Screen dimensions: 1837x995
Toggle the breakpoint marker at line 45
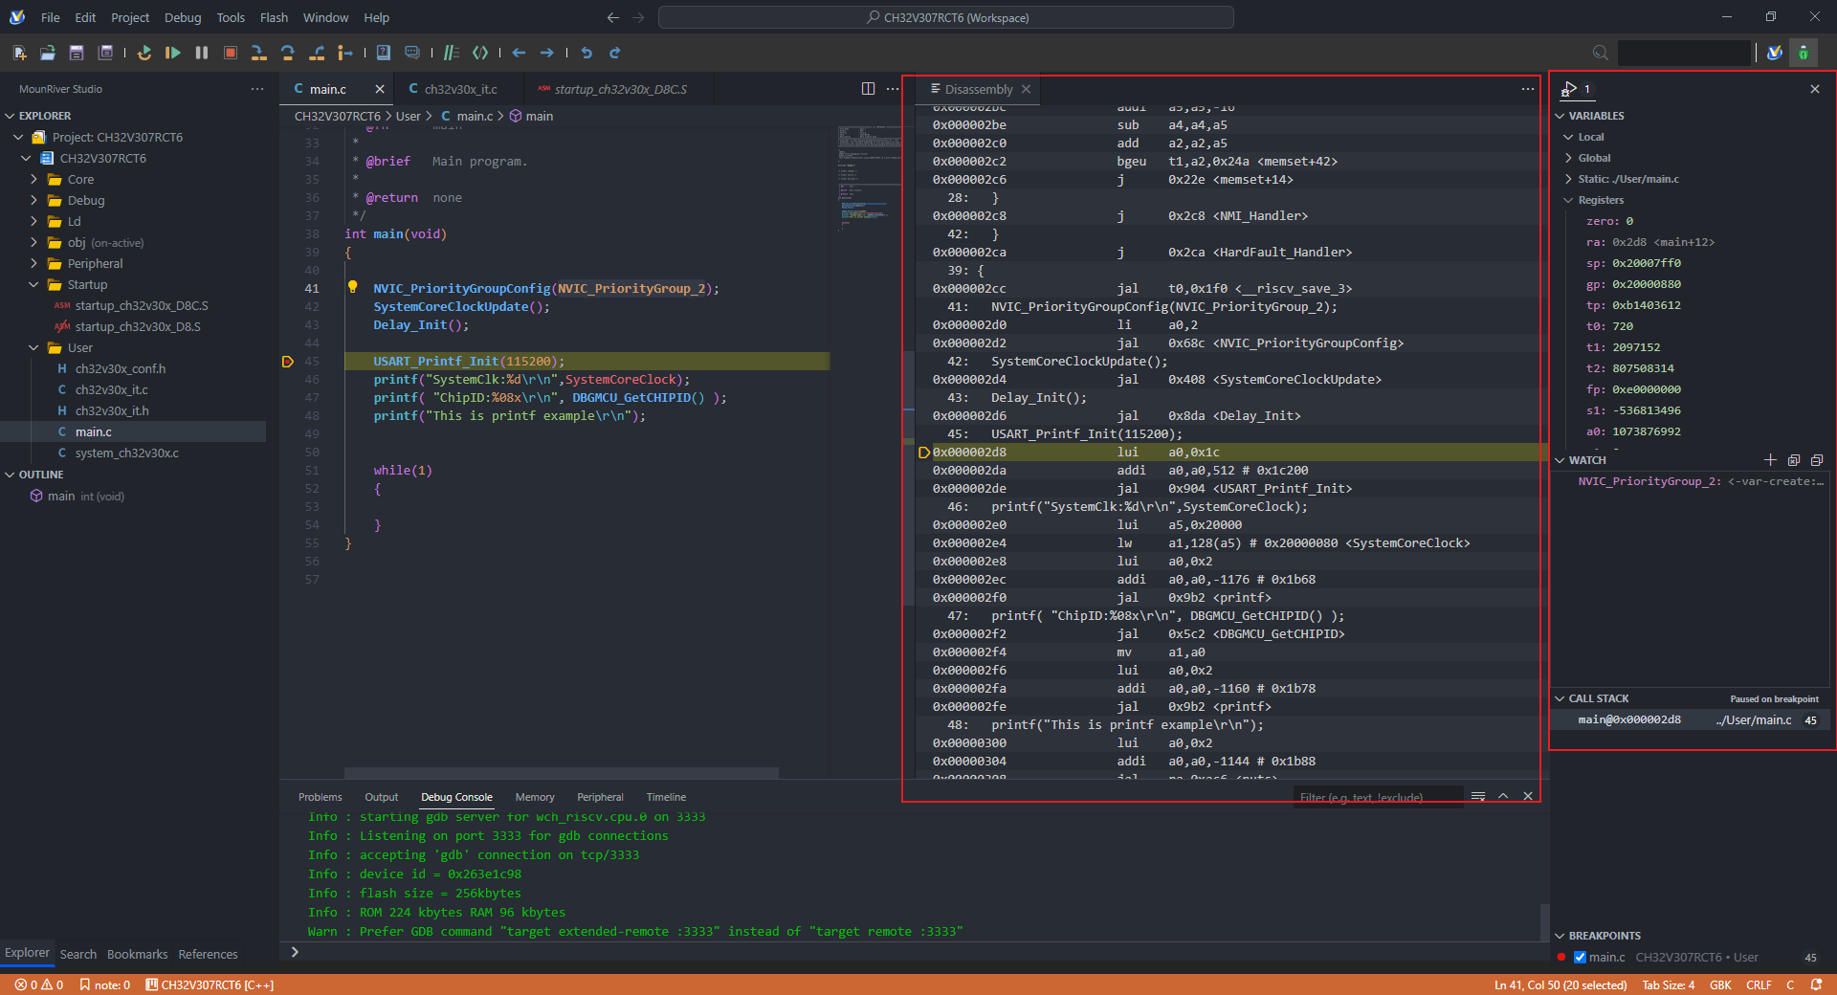pos(288,362)
